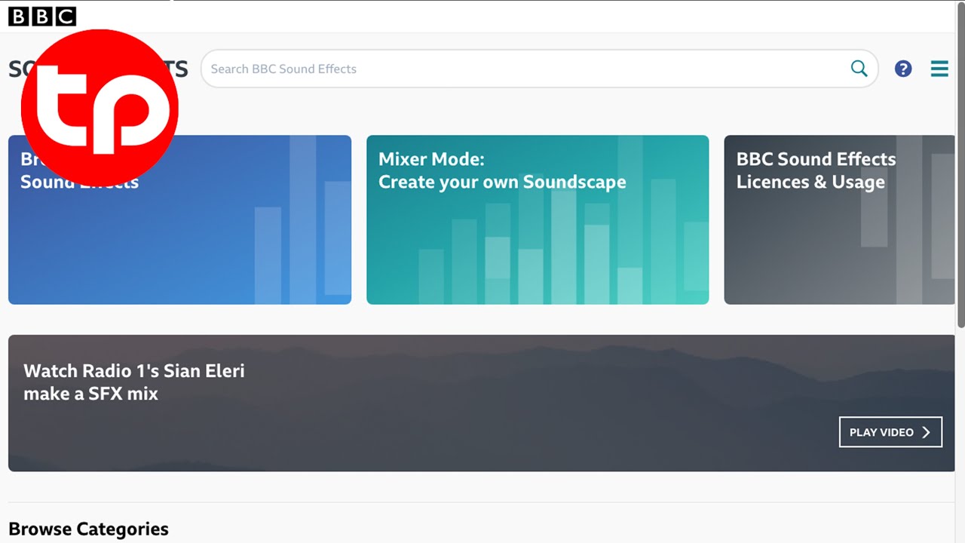Click the arrow chevron on Play Video
The height and width of the screenshot is (543, 965).
pyautogui.click(x=927, y=432)
